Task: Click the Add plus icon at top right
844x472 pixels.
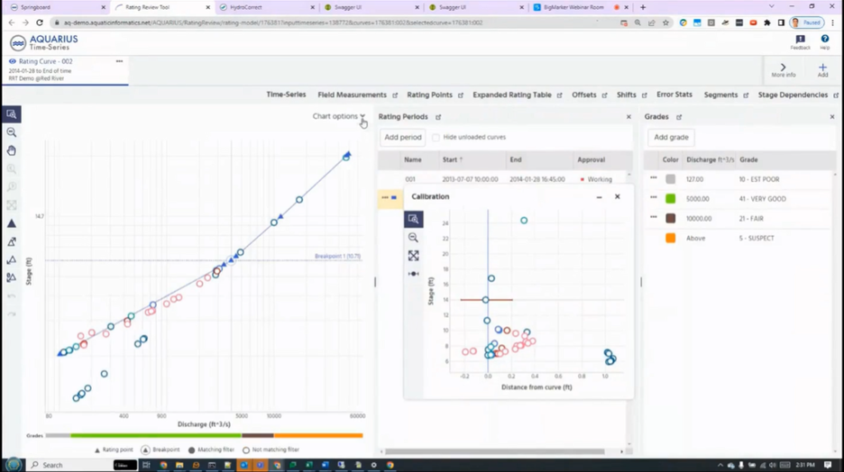Action: (822, 68)
